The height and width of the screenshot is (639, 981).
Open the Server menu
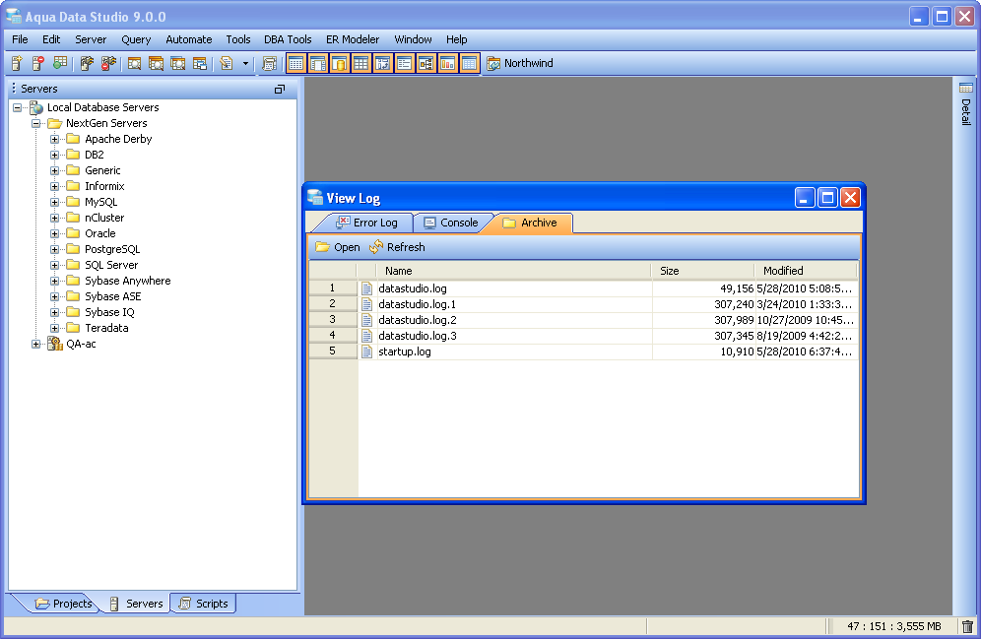91,39
